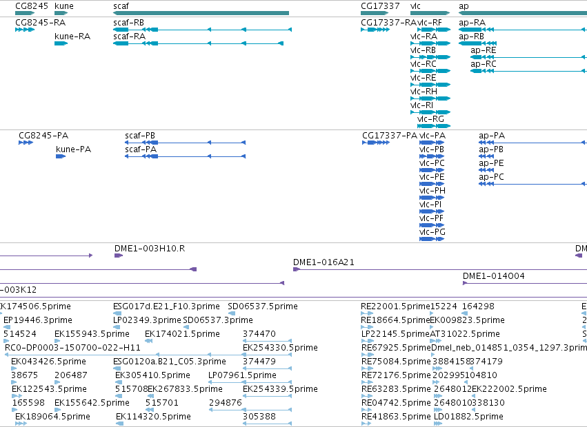
Task: Click the kune-PA protein label
Action: point(73,149)
